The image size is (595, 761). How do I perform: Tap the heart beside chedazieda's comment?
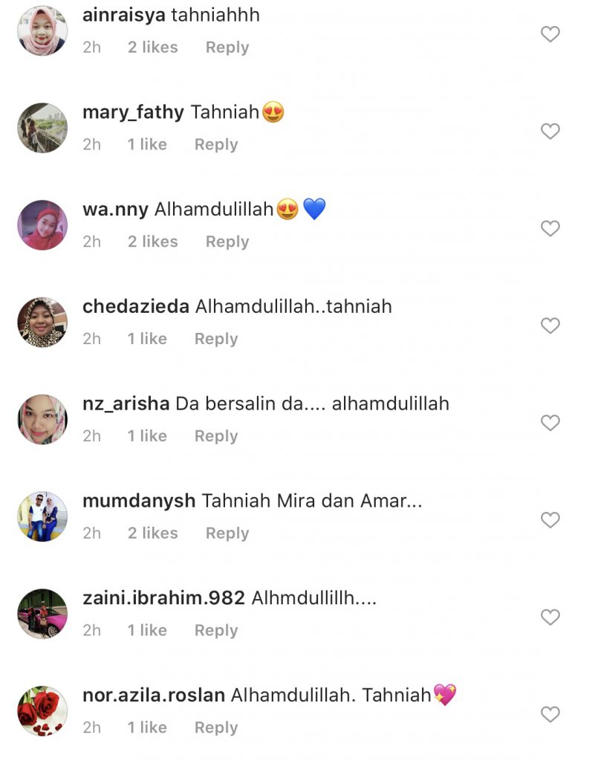point(550,326)
